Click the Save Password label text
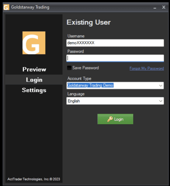 (86, 68)
